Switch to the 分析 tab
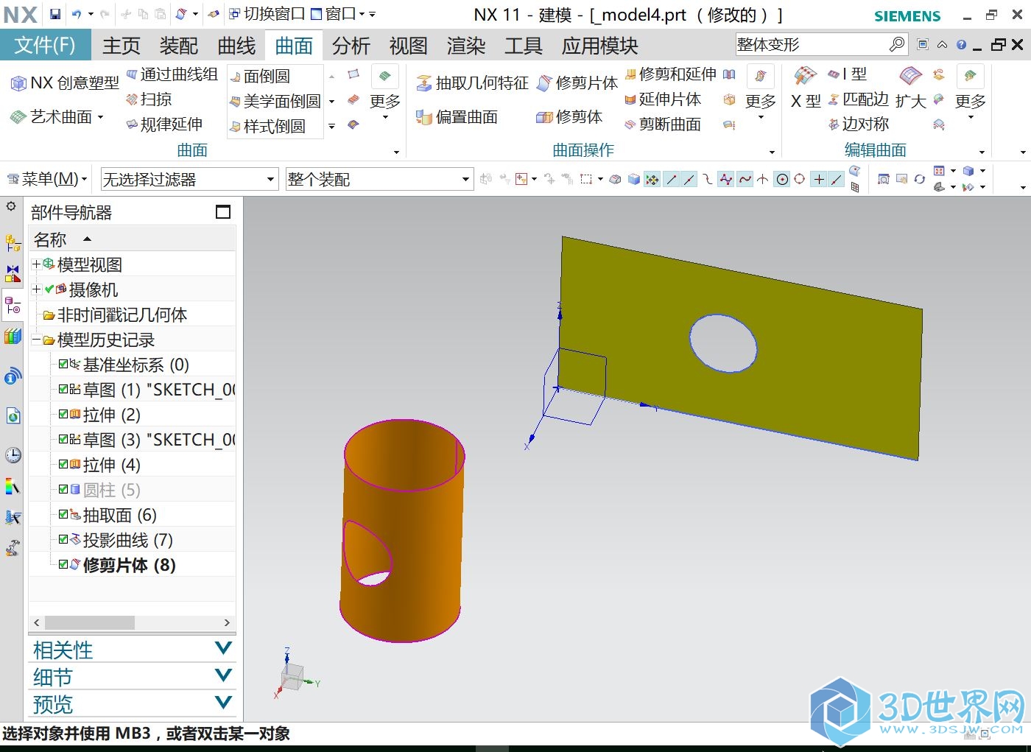 [x=351, y=46]
